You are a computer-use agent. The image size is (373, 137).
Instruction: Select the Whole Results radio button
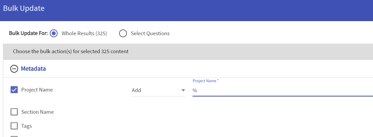[x=54, y=34]
